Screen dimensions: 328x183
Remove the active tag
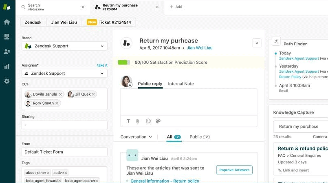[x=66, y=173]
